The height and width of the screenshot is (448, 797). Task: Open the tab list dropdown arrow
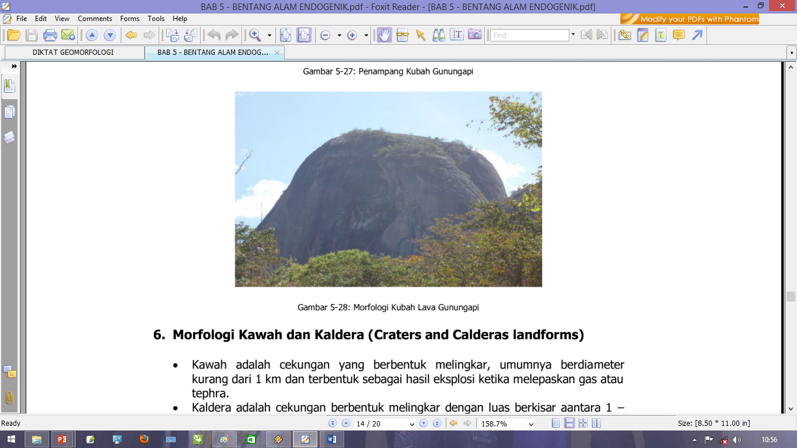point(792,52)
